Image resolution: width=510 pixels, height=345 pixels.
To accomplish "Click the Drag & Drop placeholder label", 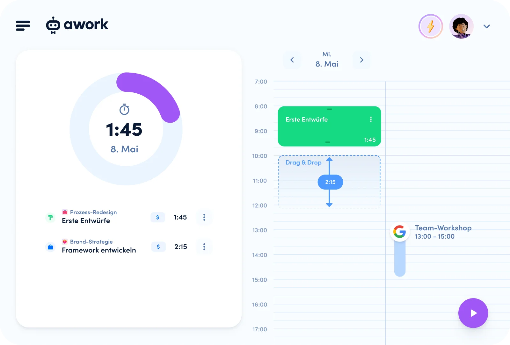I will [x=303, y=162].
